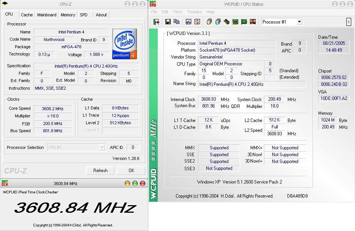Screen dimensions: 355x231
Task: Open the File menu in WCPUID
Action: pos(154,12)
